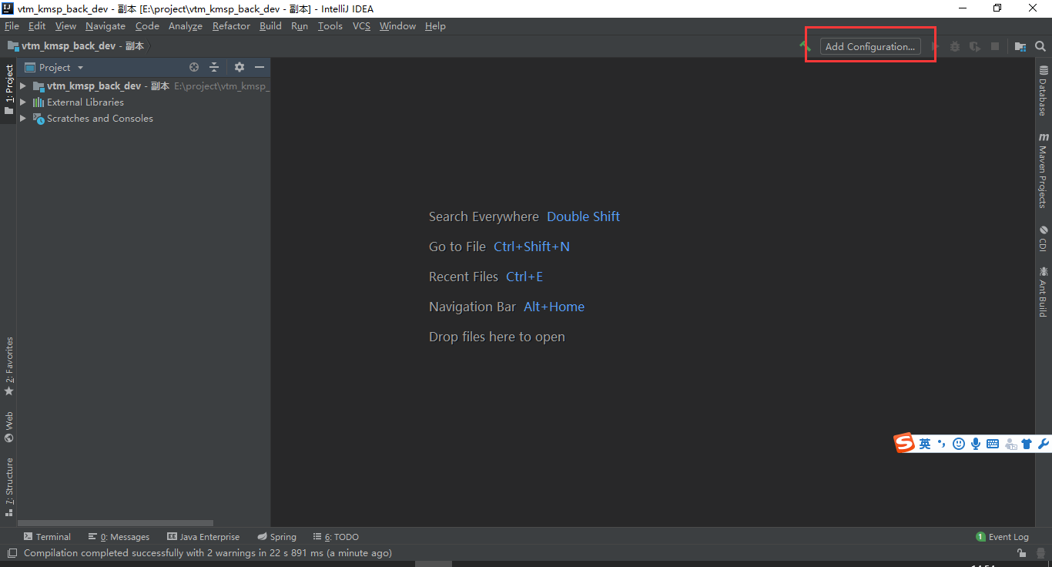Open the File menu

(12, 25)
